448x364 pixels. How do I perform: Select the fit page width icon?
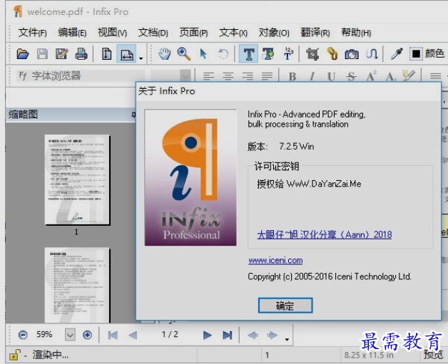[x=126, y=54]
